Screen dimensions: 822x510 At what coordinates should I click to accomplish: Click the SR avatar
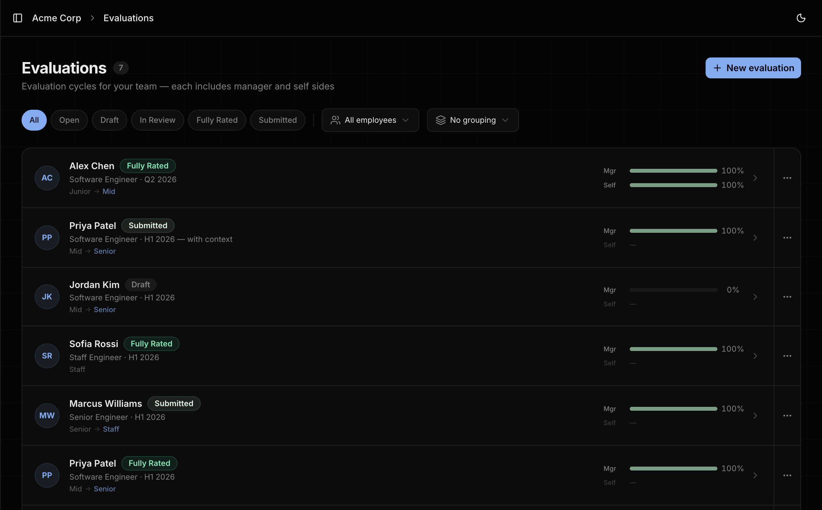47,356
